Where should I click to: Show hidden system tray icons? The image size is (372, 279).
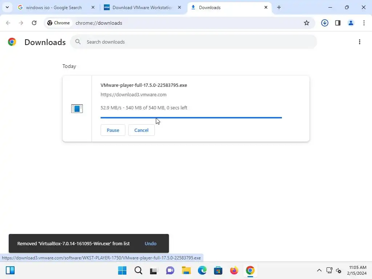tap(319, 270)
